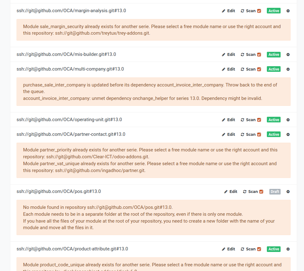Toggle scan checkbox for pos repository
Screen dimensions: 304x271
pyautogui.click(x=261, y=192)
